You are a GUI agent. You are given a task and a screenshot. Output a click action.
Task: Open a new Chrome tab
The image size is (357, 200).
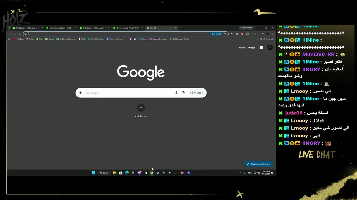[181, 28]
